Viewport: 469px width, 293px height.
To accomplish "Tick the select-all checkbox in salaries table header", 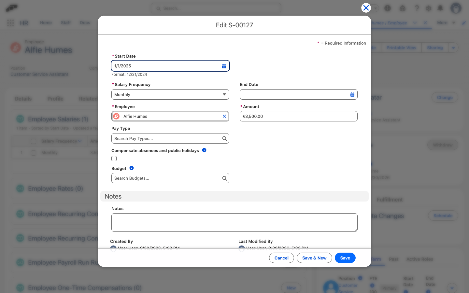I will pyautogui.click(x=34, y=141).
